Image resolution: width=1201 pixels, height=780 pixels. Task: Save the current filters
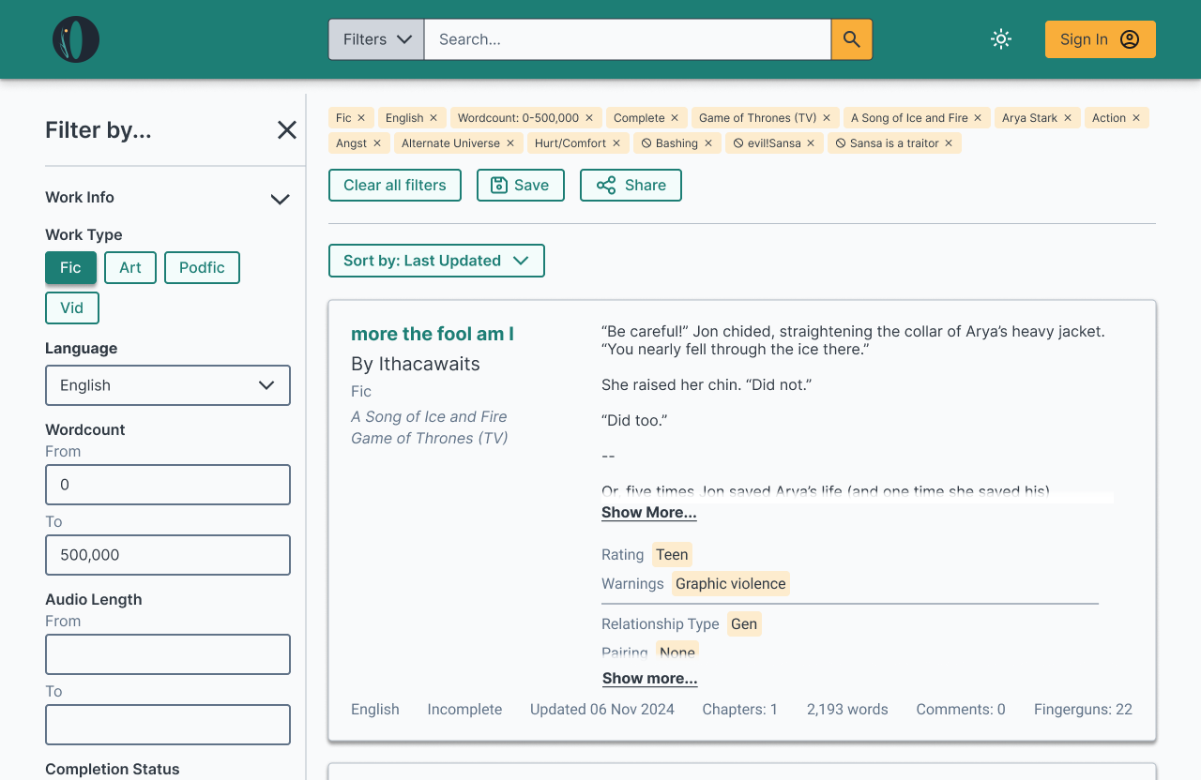[x=521, y=186]
